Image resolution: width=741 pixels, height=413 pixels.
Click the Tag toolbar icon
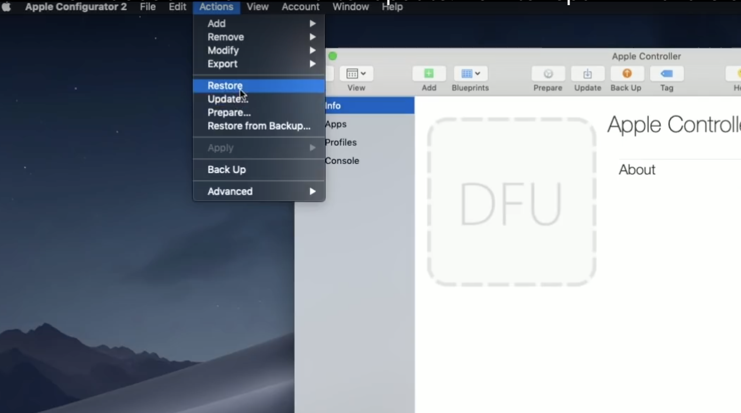tap(667, 74)
